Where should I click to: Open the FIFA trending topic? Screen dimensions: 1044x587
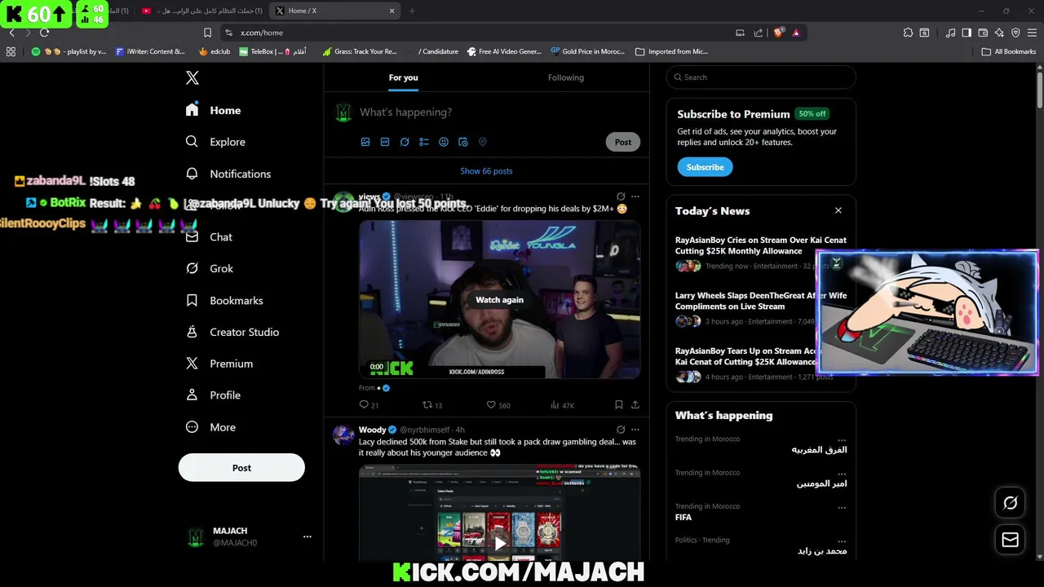[x=683, y=517]
